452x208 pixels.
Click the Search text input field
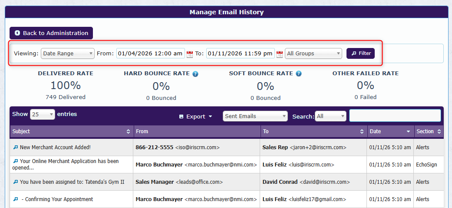pos(395,116)
